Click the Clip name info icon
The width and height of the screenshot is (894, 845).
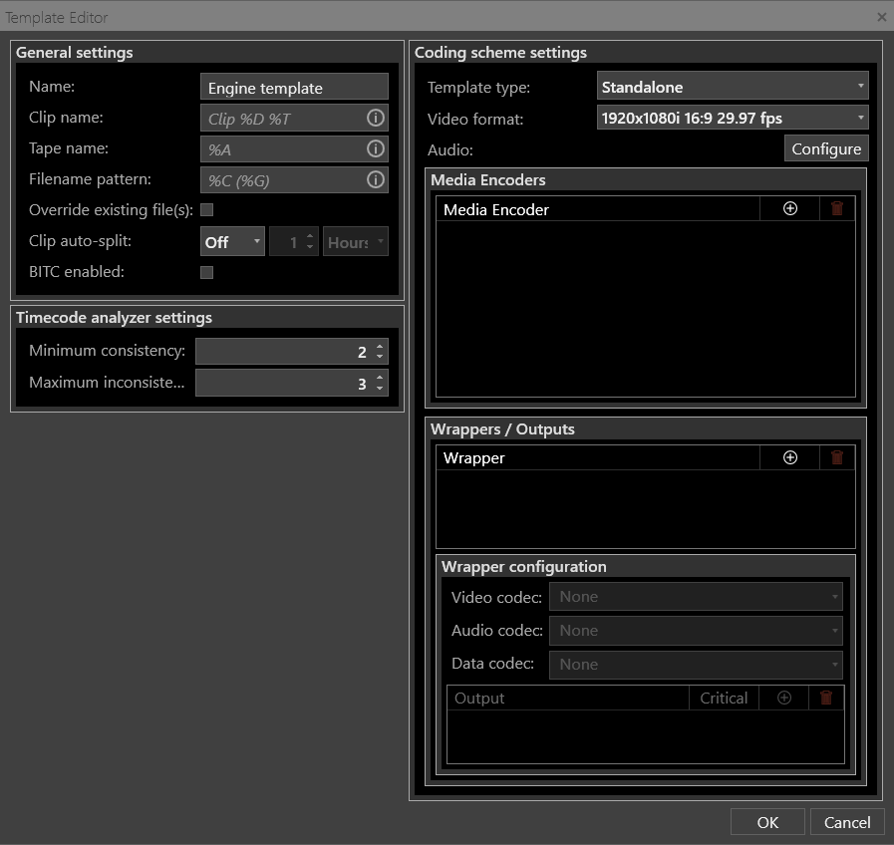click(x=375, y=118)
